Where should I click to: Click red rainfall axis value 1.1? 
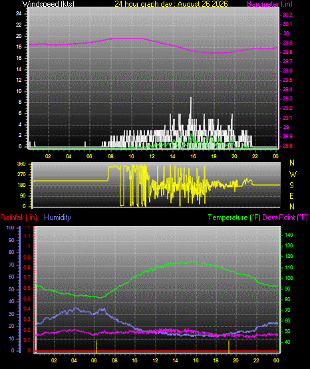[27, 236]
